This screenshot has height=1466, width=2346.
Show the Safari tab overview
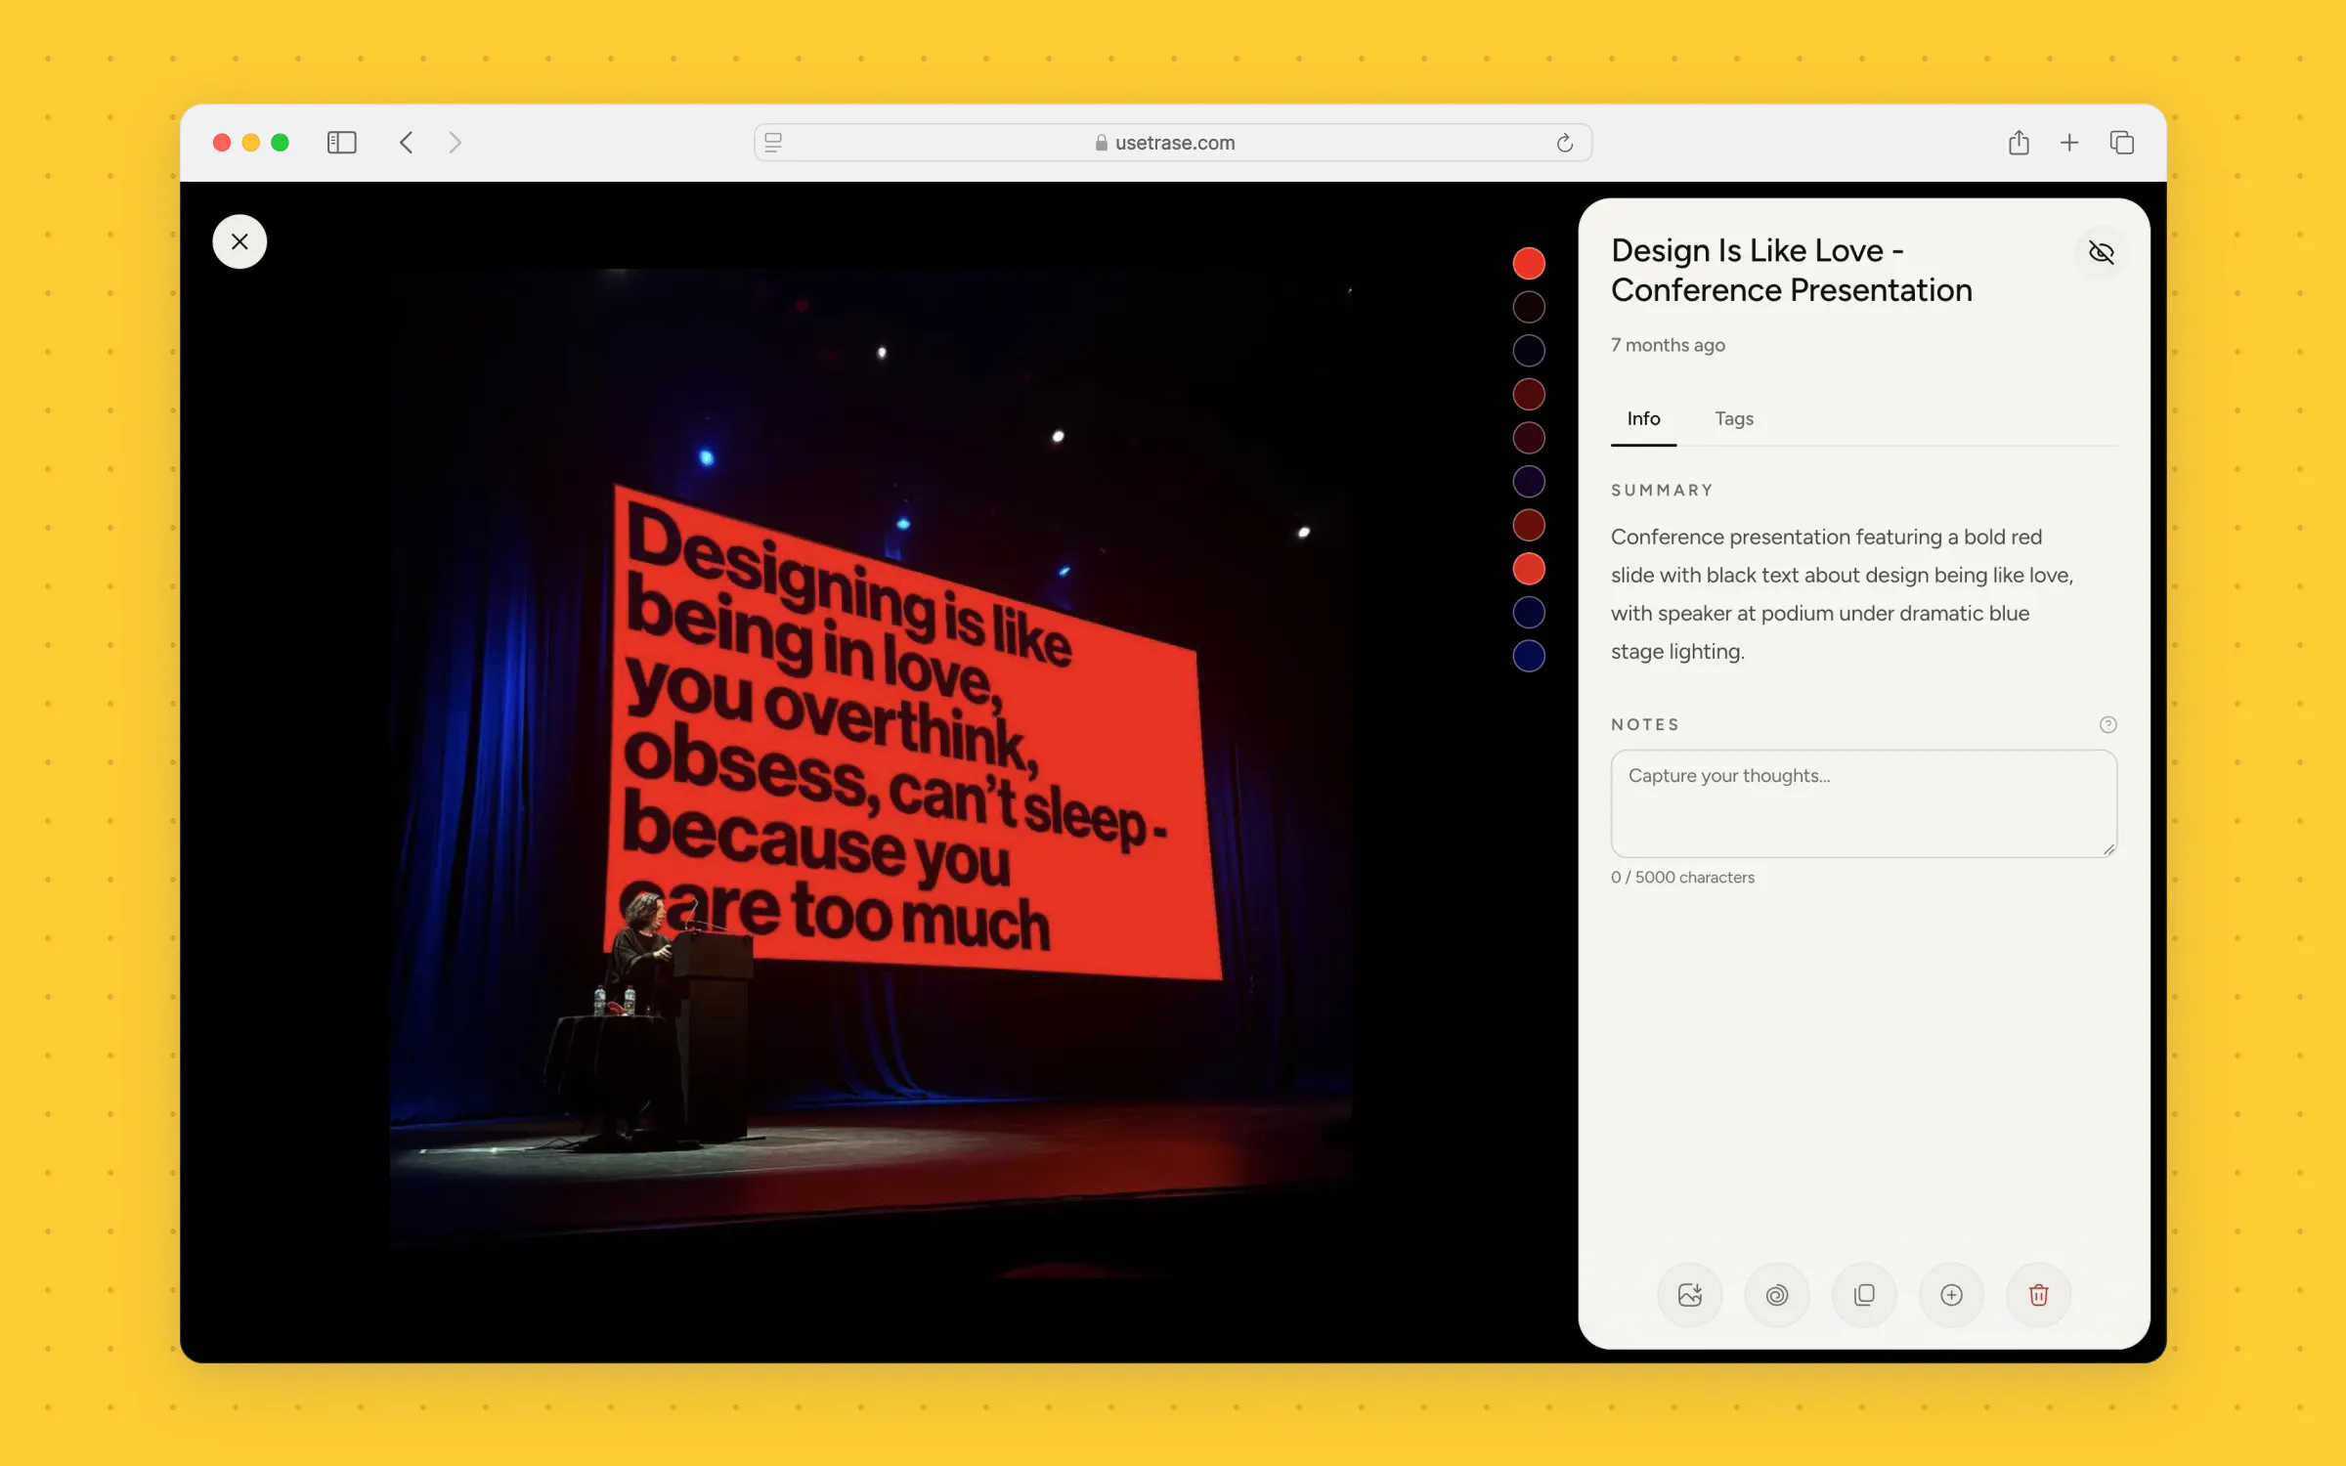pyautogui.click(x=2121, y=143)
